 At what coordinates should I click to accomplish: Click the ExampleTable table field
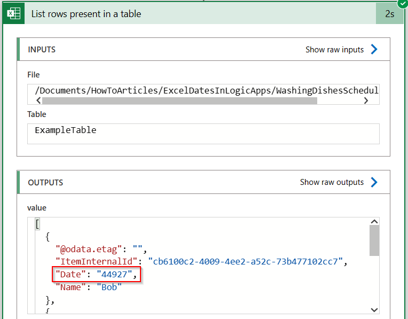click(203, 134)
